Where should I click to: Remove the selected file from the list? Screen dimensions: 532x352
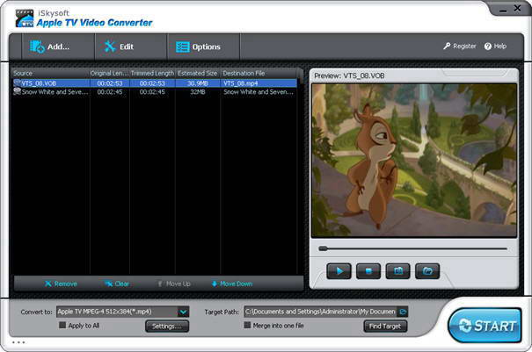tap(61, 284)
